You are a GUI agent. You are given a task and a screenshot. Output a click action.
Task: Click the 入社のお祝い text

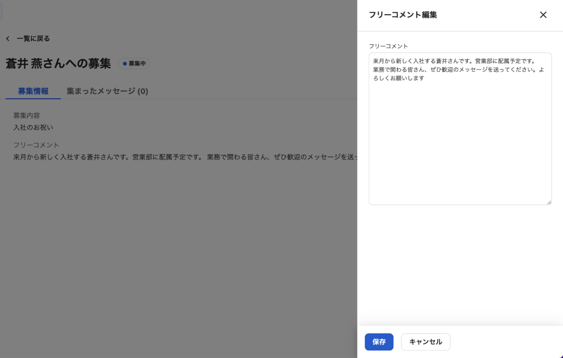[x=33, y=127]
